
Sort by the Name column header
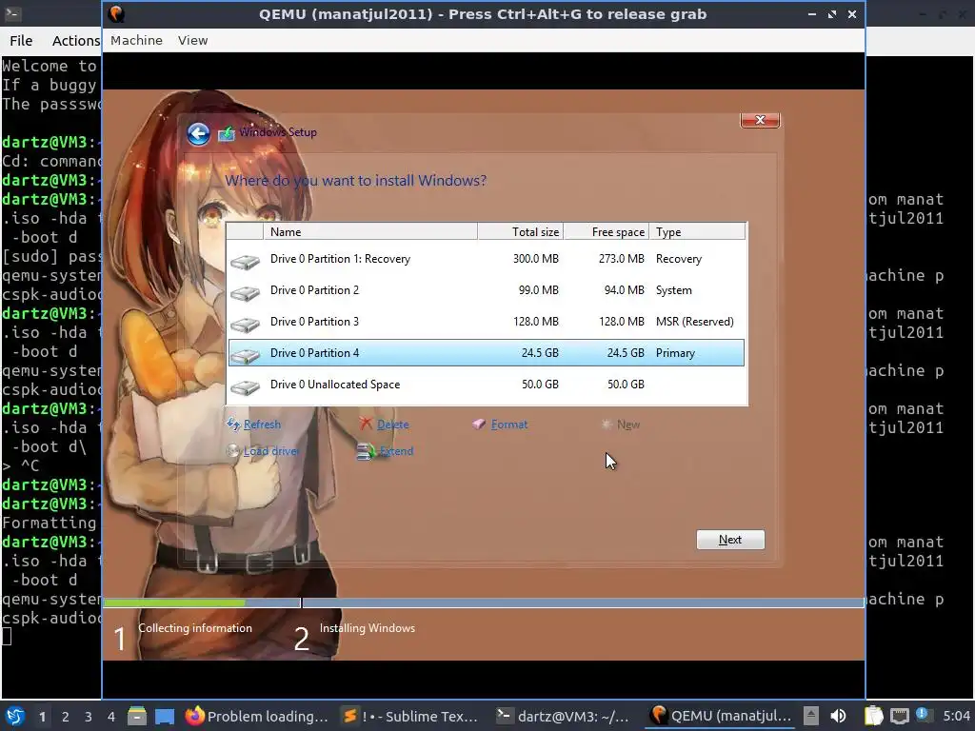coord(370,232)
